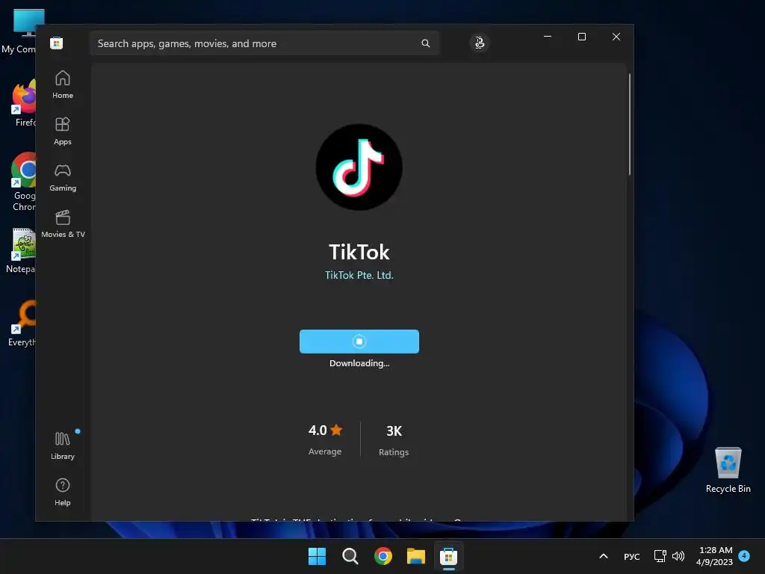Open the Windows Start menu
Viewport: 765px width, 574px height.
[317, 556]
